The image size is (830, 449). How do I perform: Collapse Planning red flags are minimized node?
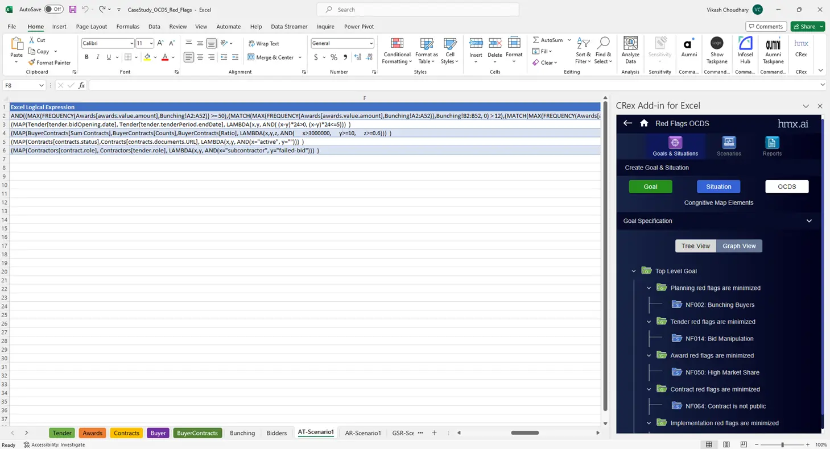pyautogui.click(x=649, y=288)
